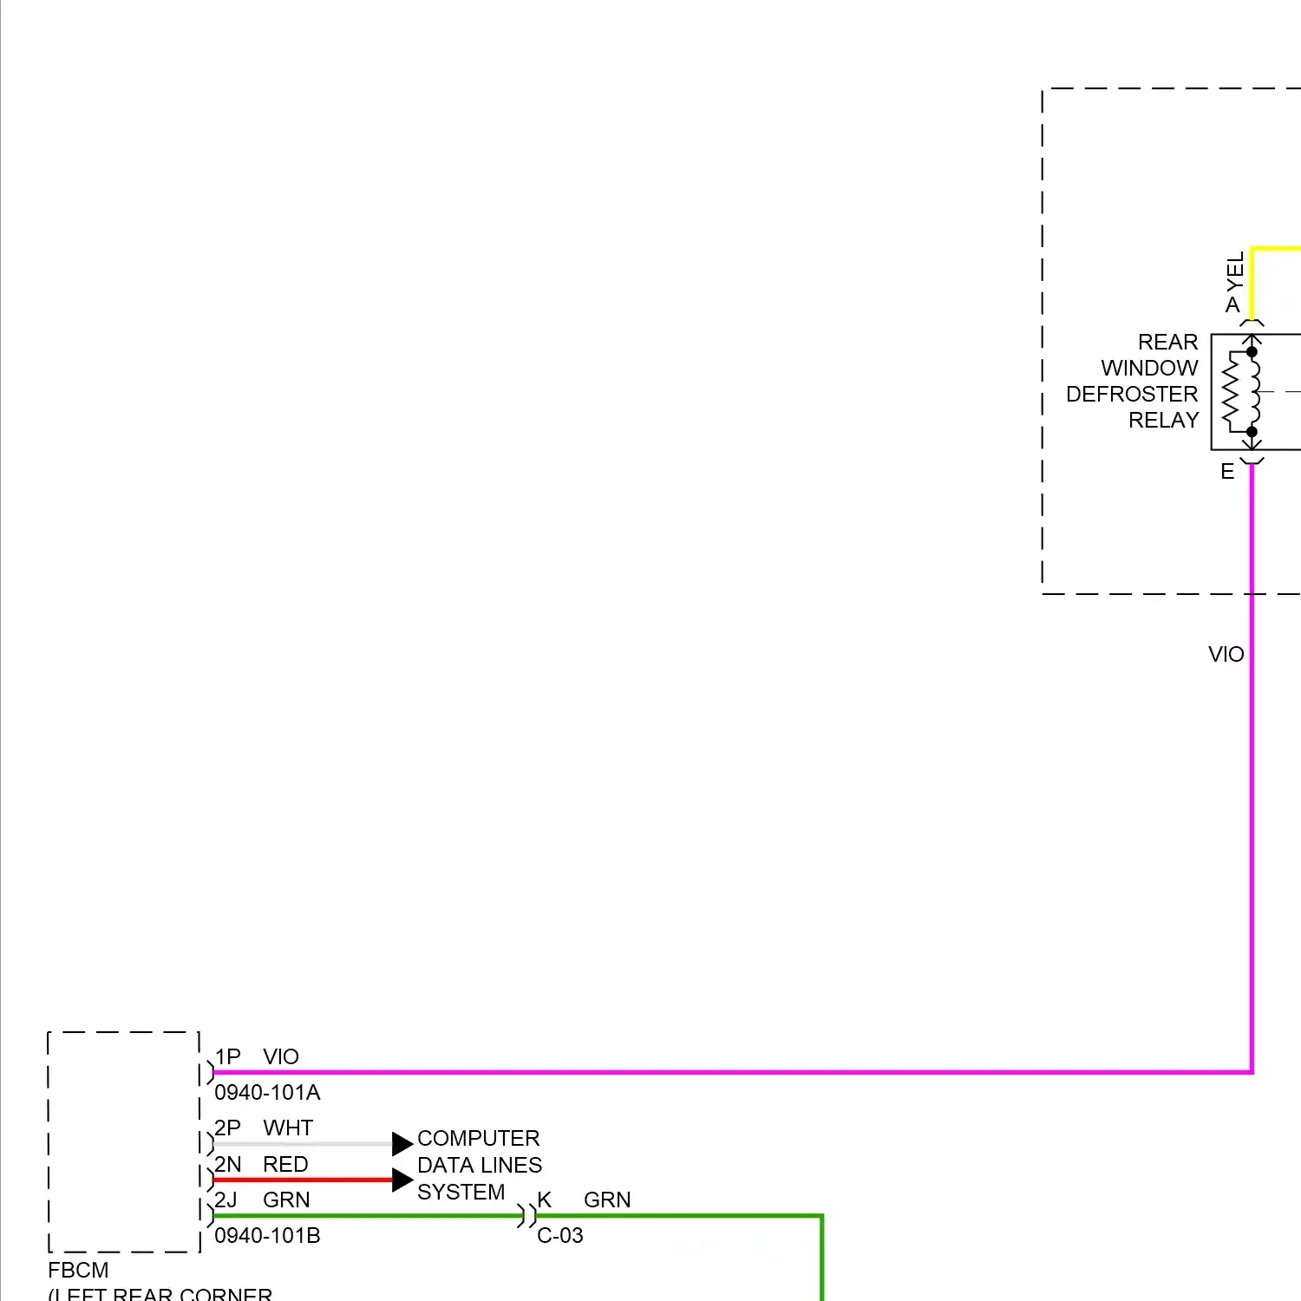Click the arrowhead on the white wire
Viewport: 1301px width, 1301px height.
coord(402,1144)
